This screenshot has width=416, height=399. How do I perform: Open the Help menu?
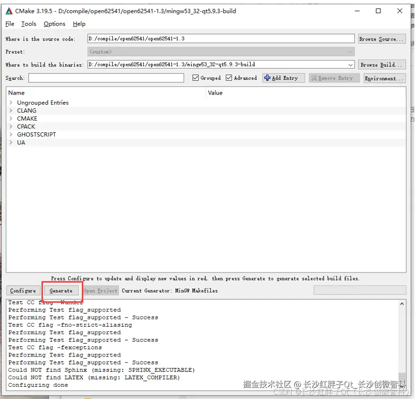point(79,24)
